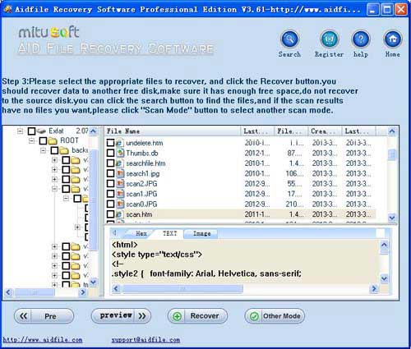411x349 pixels.
Task: Sort by the File Name column header
Action: coord(173,131)
